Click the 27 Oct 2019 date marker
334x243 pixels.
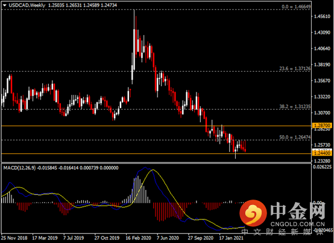pyautogui.click(x=107, y=238)
